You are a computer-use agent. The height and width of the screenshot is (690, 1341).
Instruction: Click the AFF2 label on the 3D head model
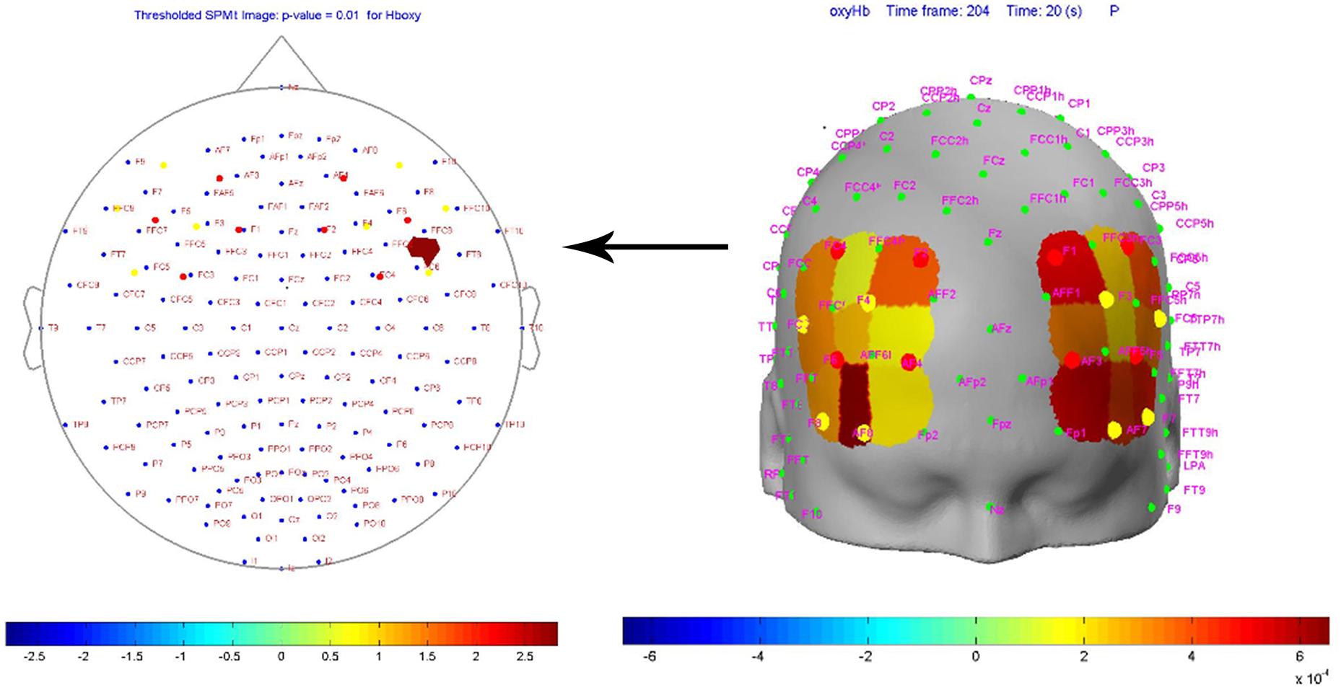941,294
